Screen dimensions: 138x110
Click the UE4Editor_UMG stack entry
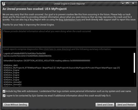[x=10, y=65]
